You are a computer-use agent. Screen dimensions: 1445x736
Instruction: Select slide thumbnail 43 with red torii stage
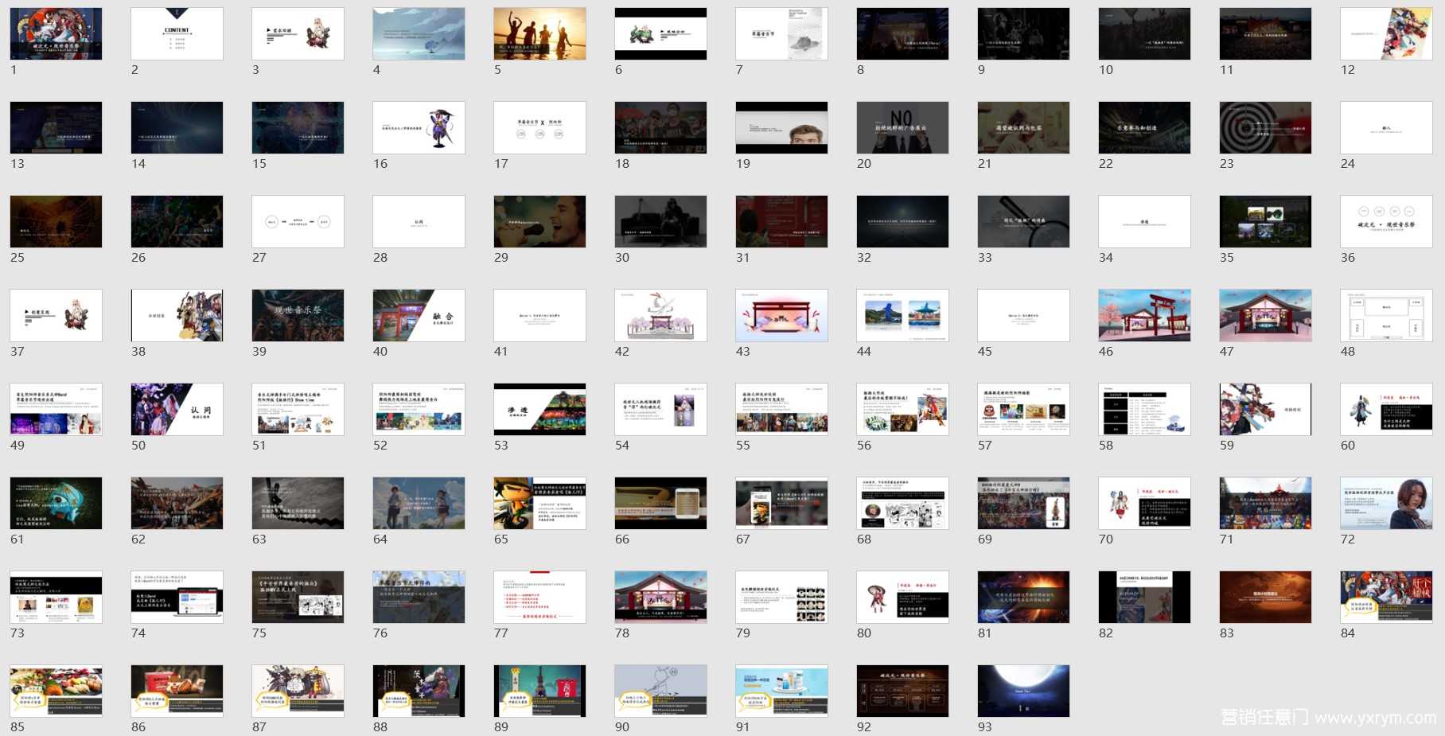tap(781, 315)
